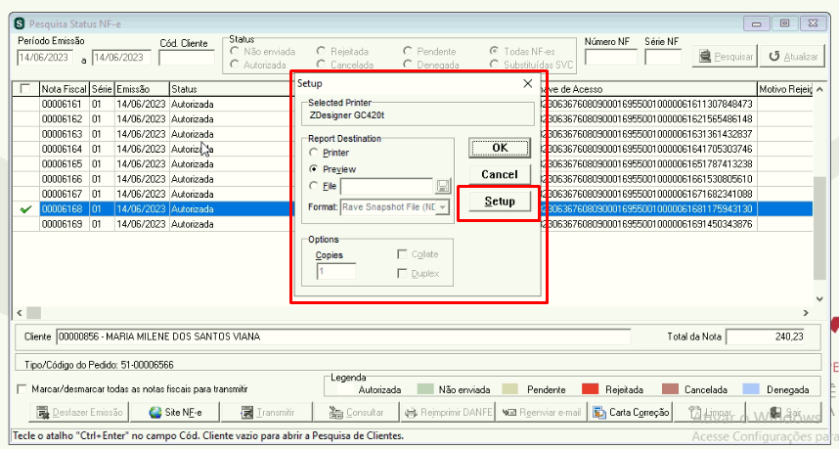Viewport: 839px width, 449px height.
Task: Click the Reenviar e-mail envelope icon
Action: point(509,413)
